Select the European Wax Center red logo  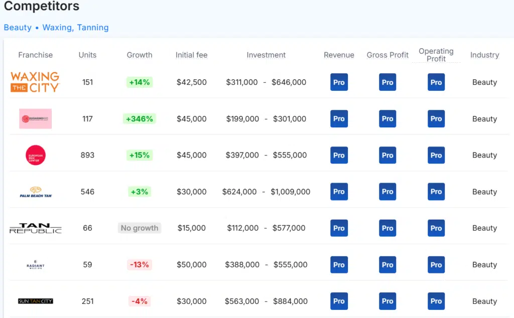[x=36, y=155]
